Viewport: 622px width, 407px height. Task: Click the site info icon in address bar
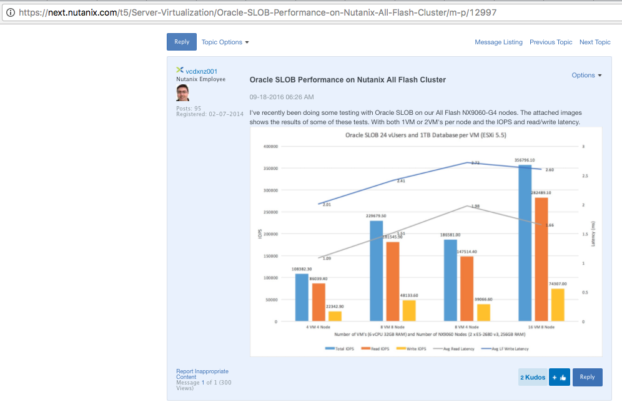pyautogui.click(x=10, y=12)
